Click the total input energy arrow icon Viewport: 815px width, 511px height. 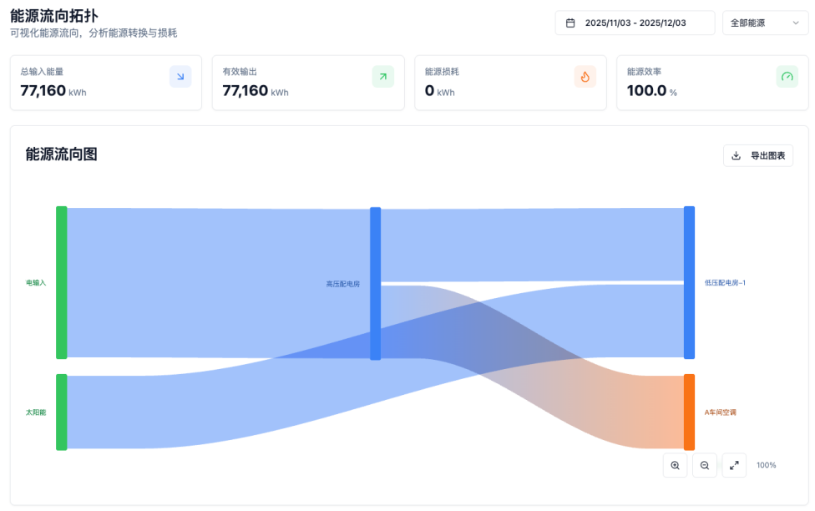(x=180, y=77)
